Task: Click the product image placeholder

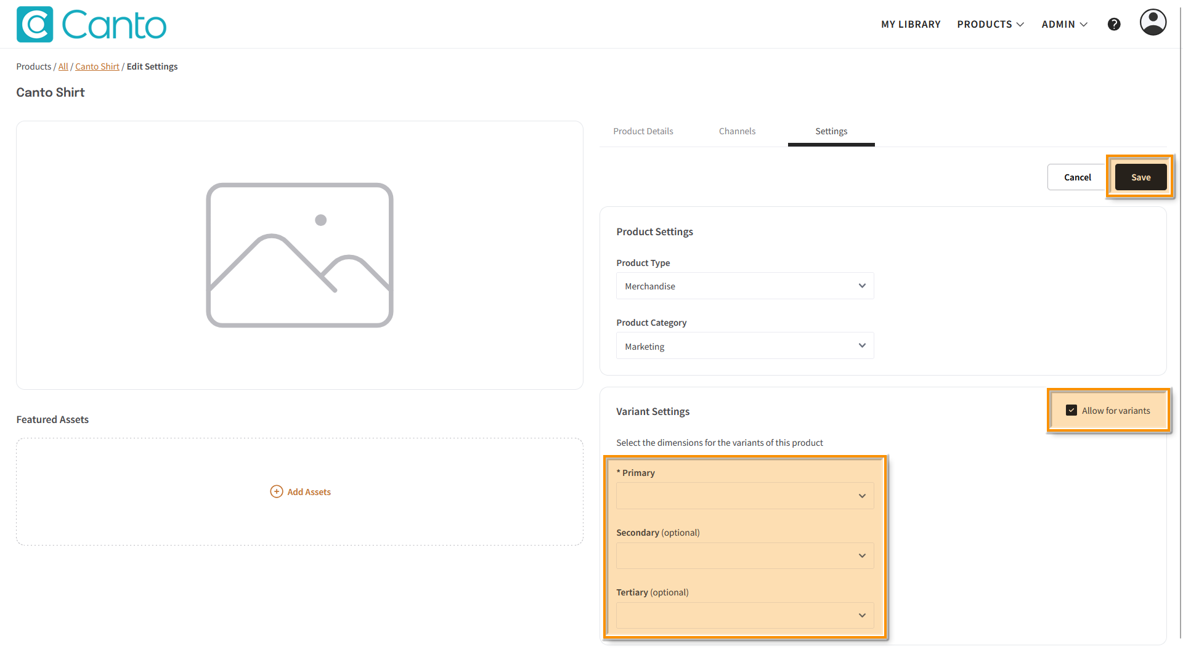Action: (299, 255)
